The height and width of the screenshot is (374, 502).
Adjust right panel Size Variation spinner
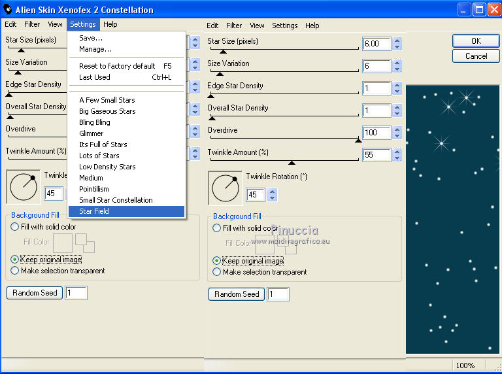pos(397,66)
